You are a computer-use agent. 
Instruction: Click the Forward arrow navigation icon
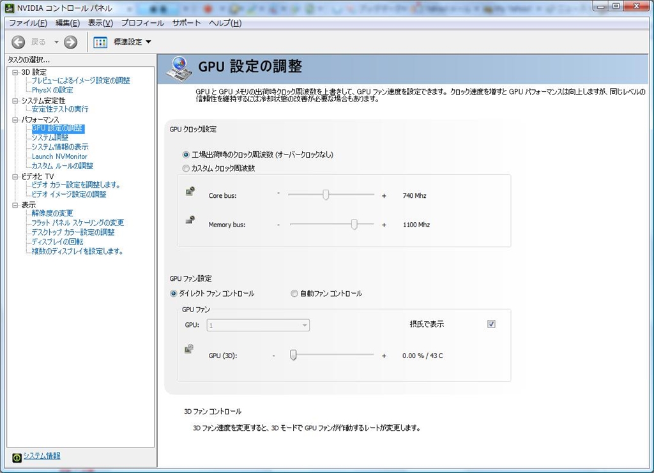tap(70, 41)
